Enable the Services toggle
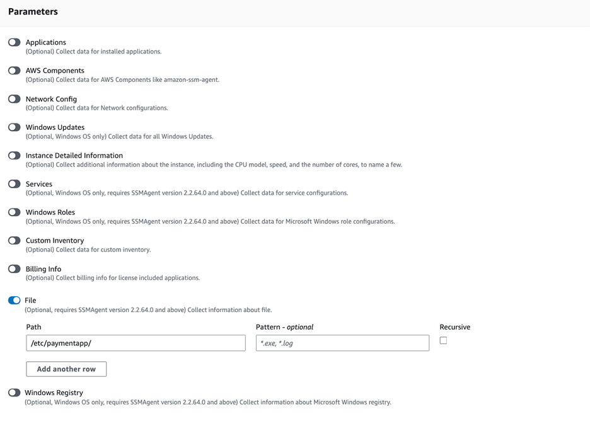Image resolution: width=590 pixels, height=421 pixels. tap(14, 184)
